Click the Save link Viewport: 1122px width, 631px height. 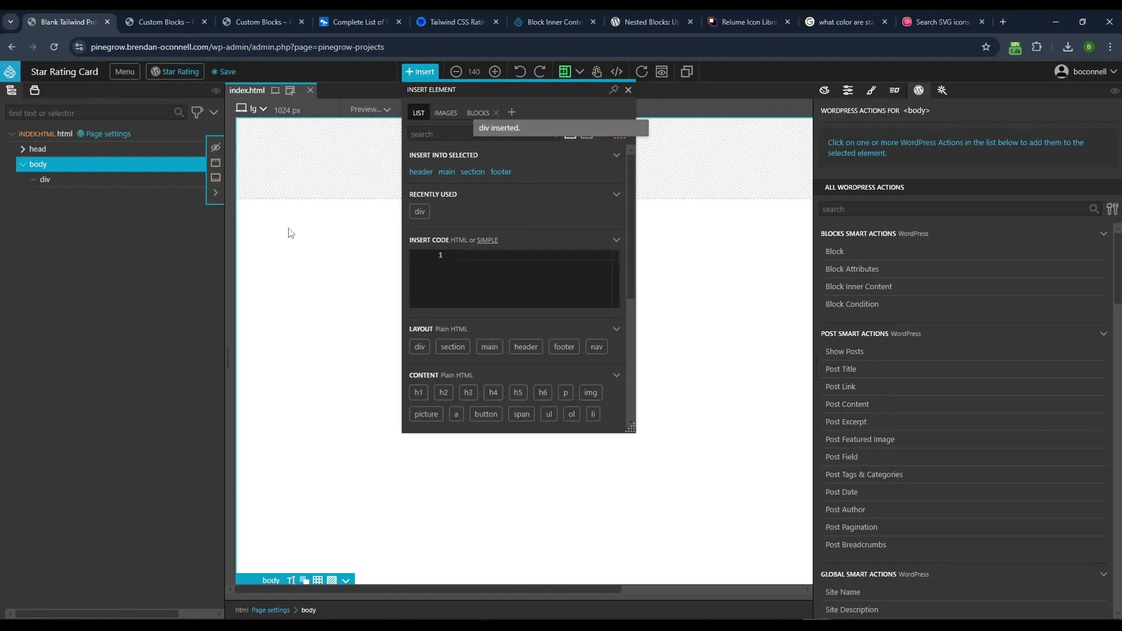coord(224,71)
